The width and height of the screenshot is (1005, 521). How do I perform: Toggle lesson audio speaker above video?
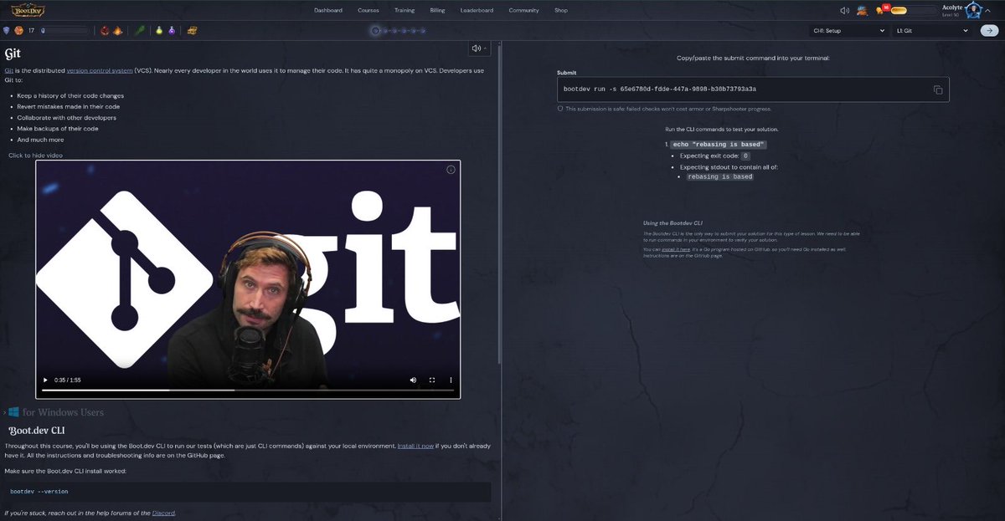(x=479, y=49)
